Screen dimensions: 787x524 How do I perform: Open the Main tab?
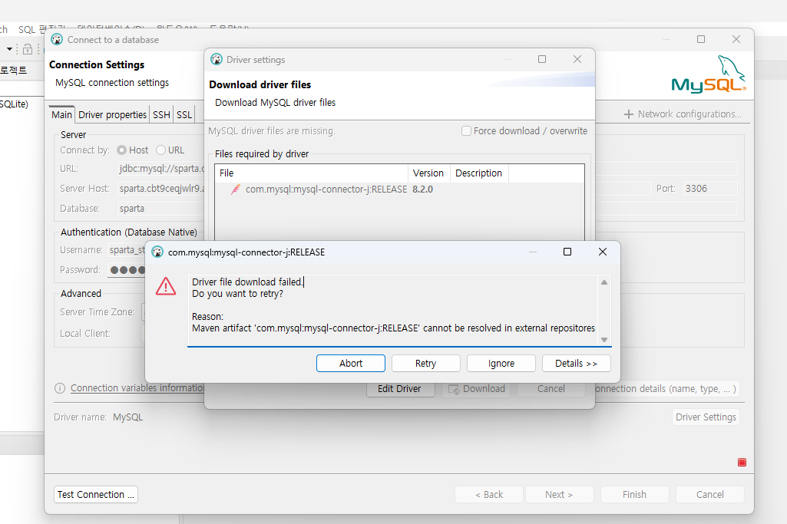point(61,114)
